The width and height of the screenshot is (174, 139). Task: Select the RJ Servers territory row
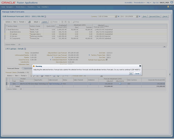point(86,36)
